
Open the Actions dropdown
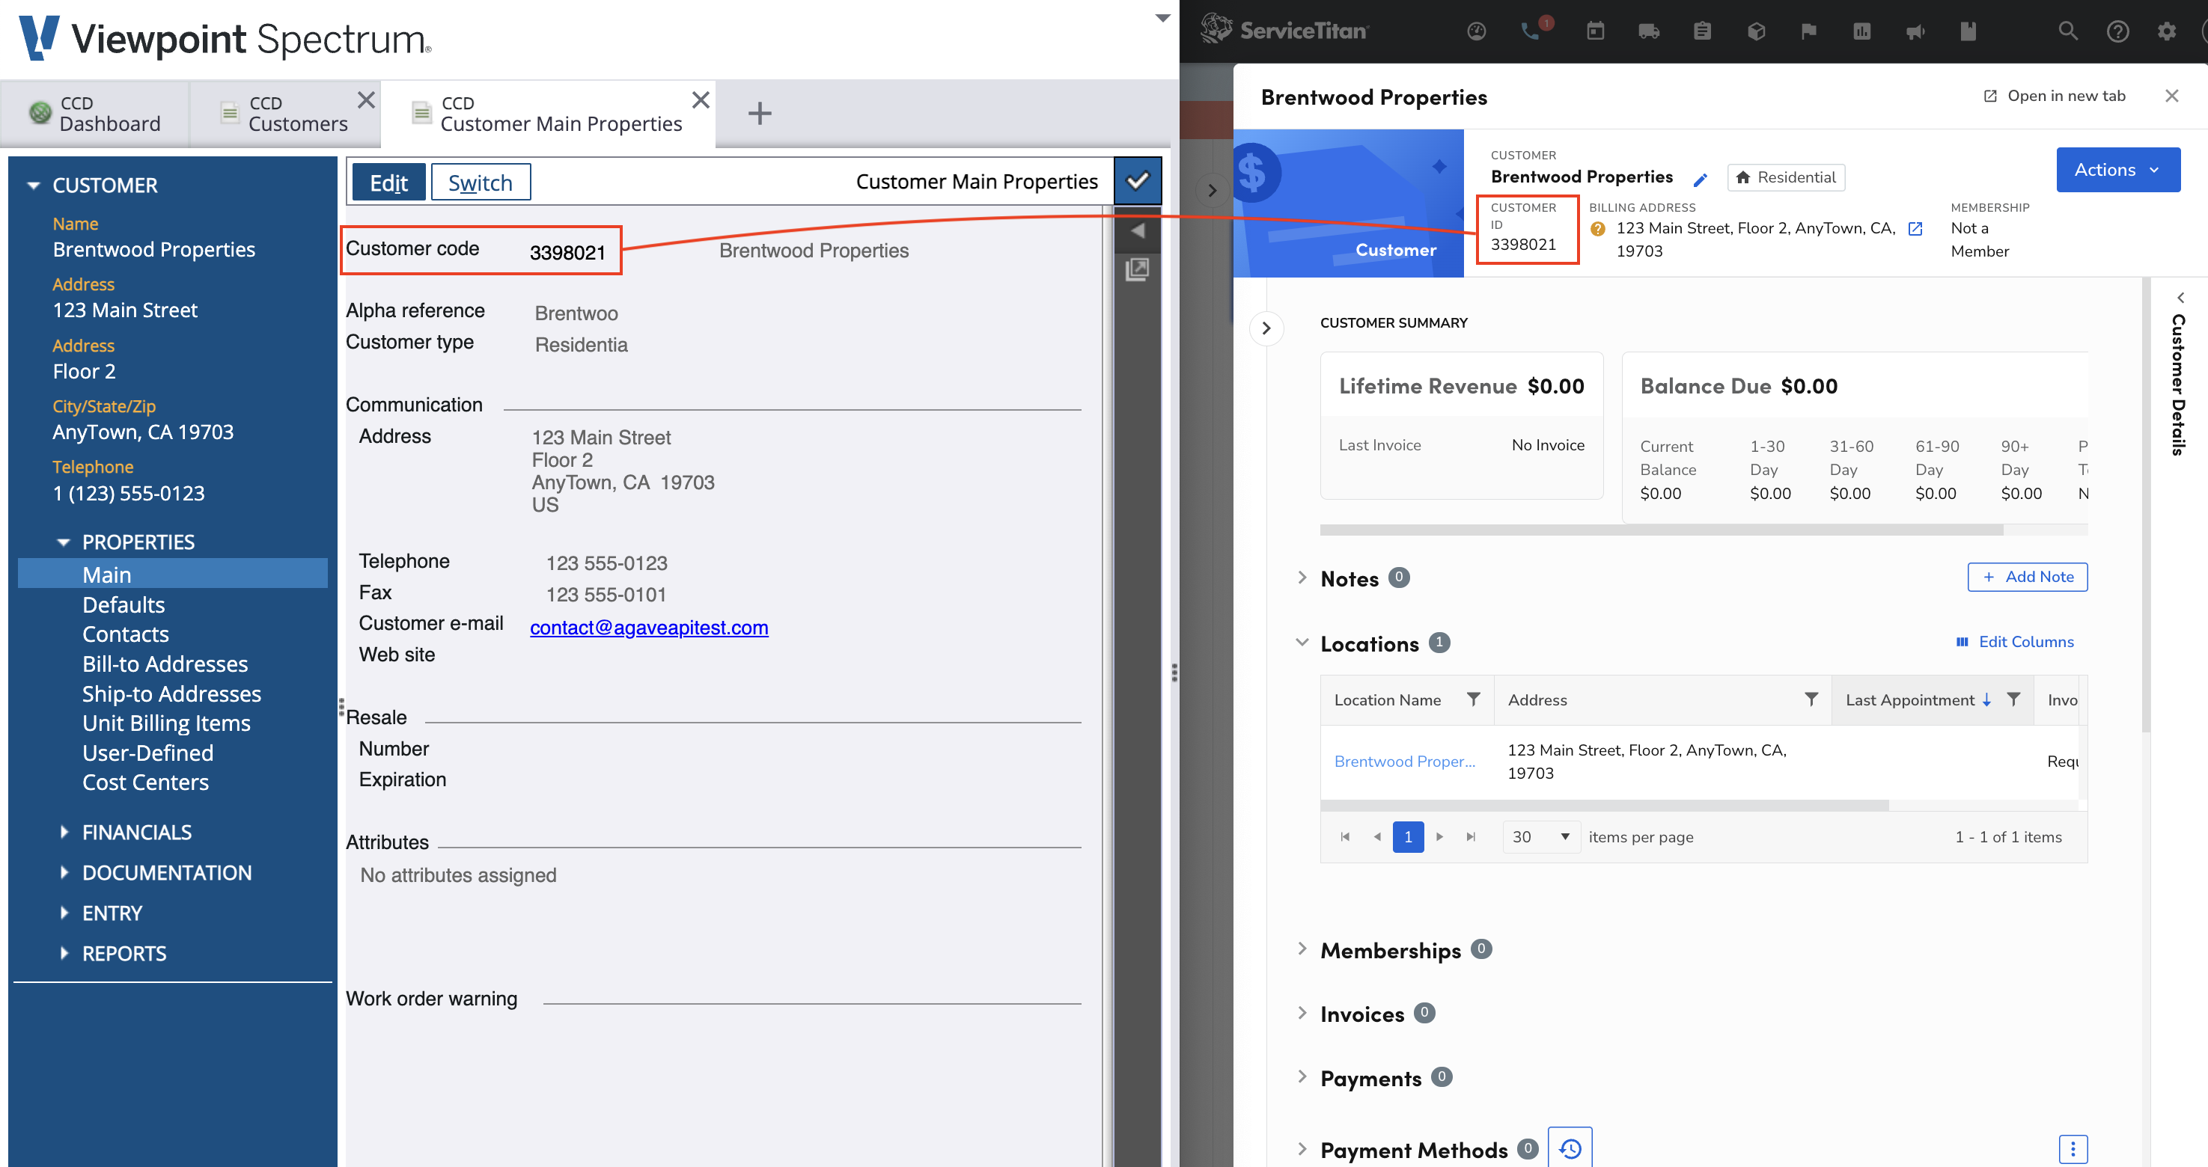2117,170
